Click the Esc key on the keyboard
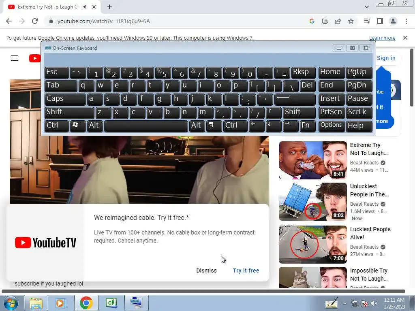The width and height of the screenshot is (415, 311). 57,72
